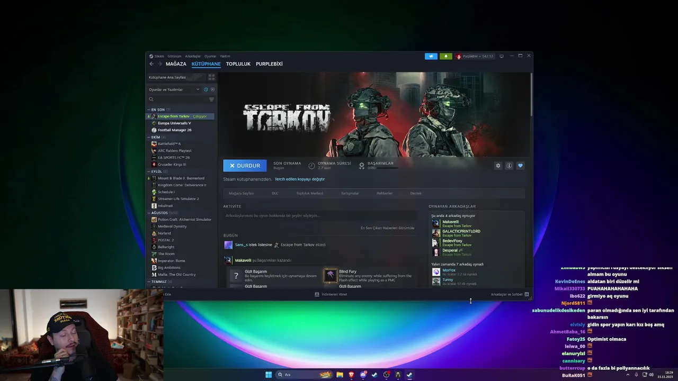Open Tartışmalar game tab
678x381 pixels.
(x=350, y=193)
